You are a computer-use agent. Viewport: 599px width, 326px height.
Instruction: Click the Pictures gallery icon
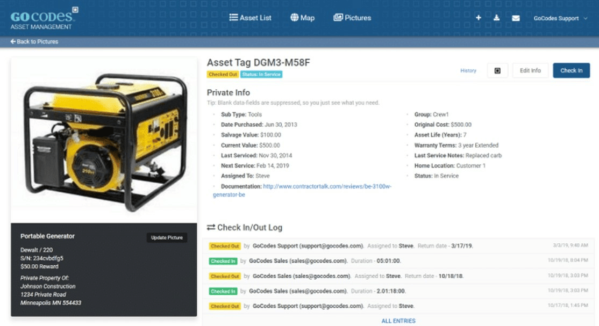[x=338, y=18]
